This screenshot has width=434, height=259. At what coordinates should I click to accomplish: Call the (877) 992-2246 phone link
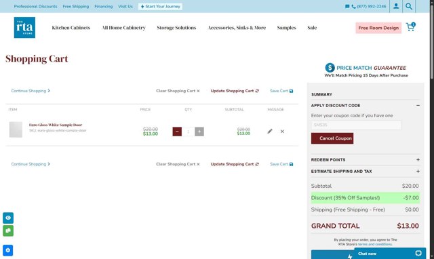point(369,6)
